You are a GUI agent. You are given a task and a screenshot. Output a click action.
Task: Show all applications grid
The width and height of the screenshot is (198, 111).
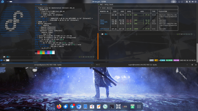[x=139, y=106]
